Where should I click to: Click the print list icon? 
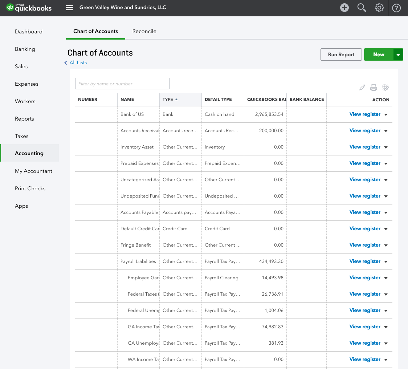point(374,88)
